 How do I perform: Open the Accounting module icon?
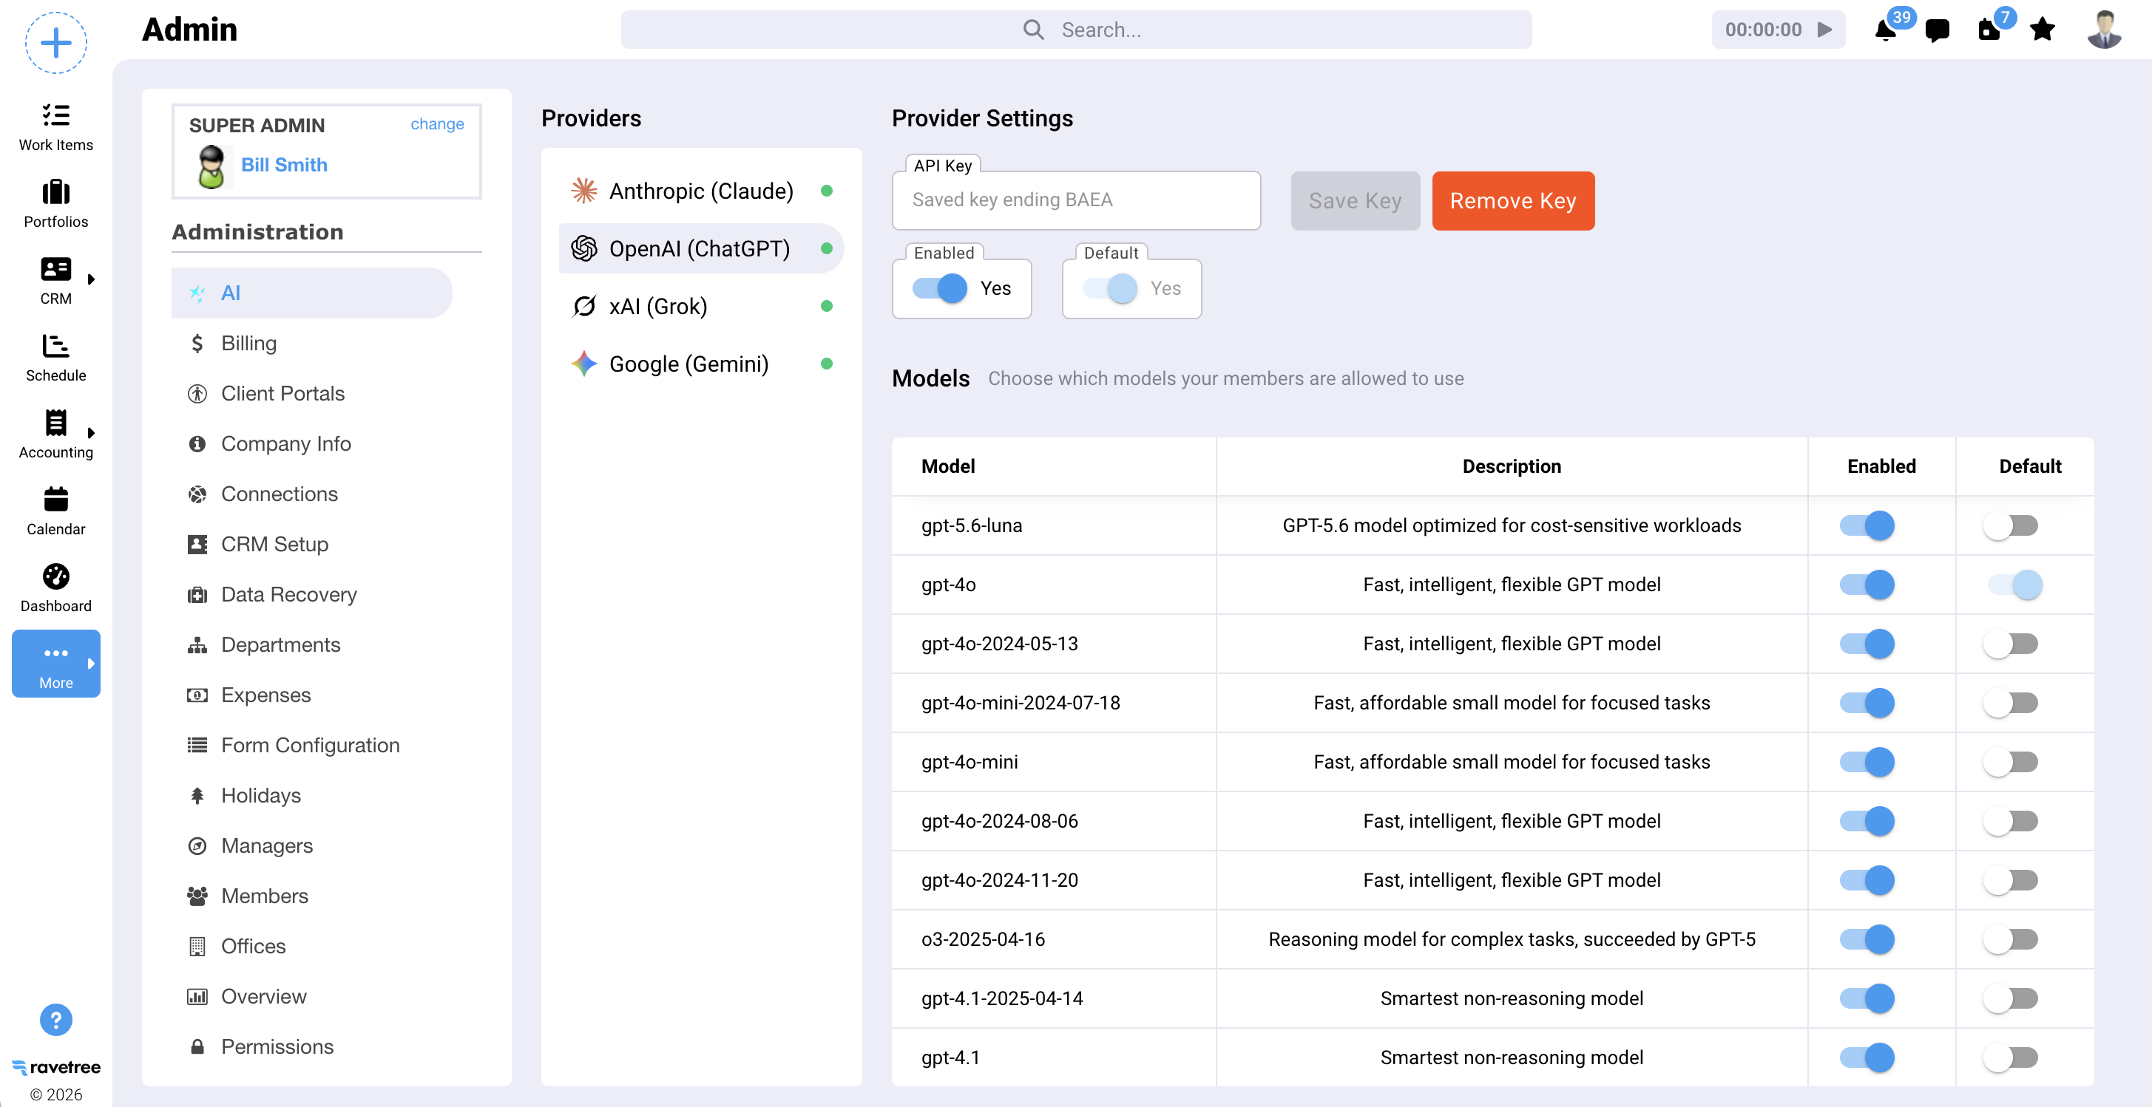pos(56,423)
